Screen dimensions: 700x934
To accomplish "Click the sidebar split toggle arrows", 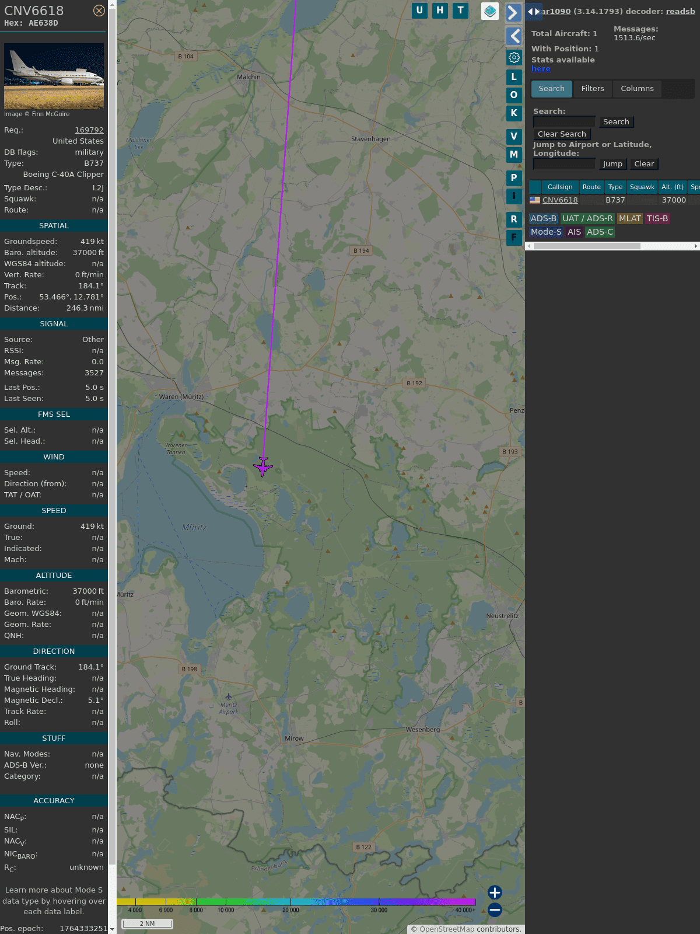I will coord(534,12).
